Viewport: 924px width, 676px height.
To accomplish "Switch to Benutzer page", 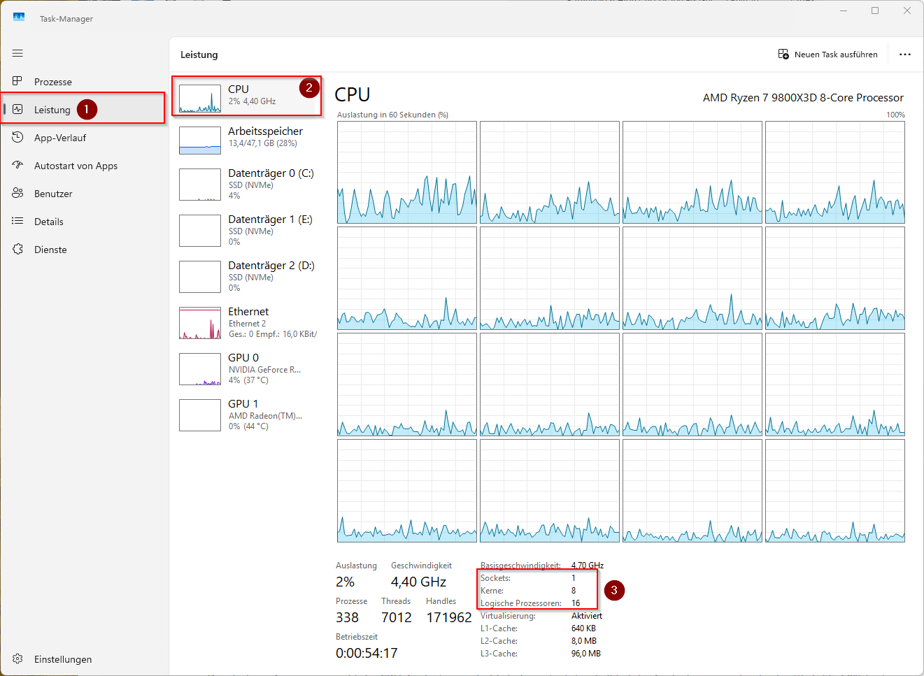I will [x=84, y=194].
